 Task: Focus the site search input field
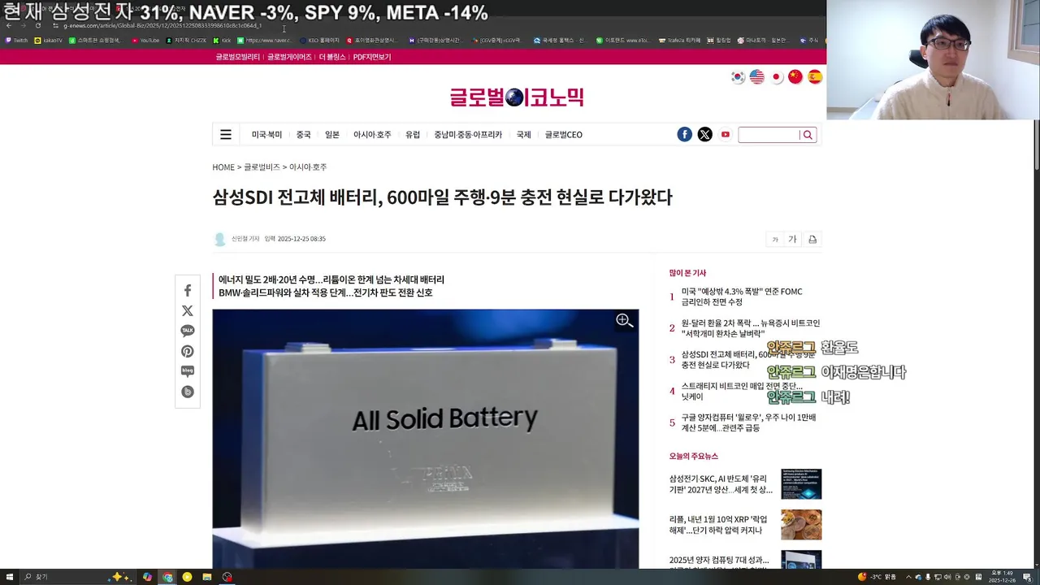pos(769,135)
